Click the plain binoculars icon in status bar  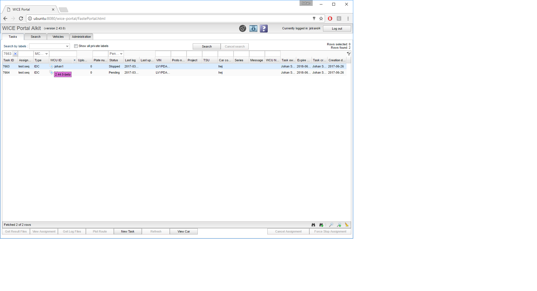pos(313,225)
